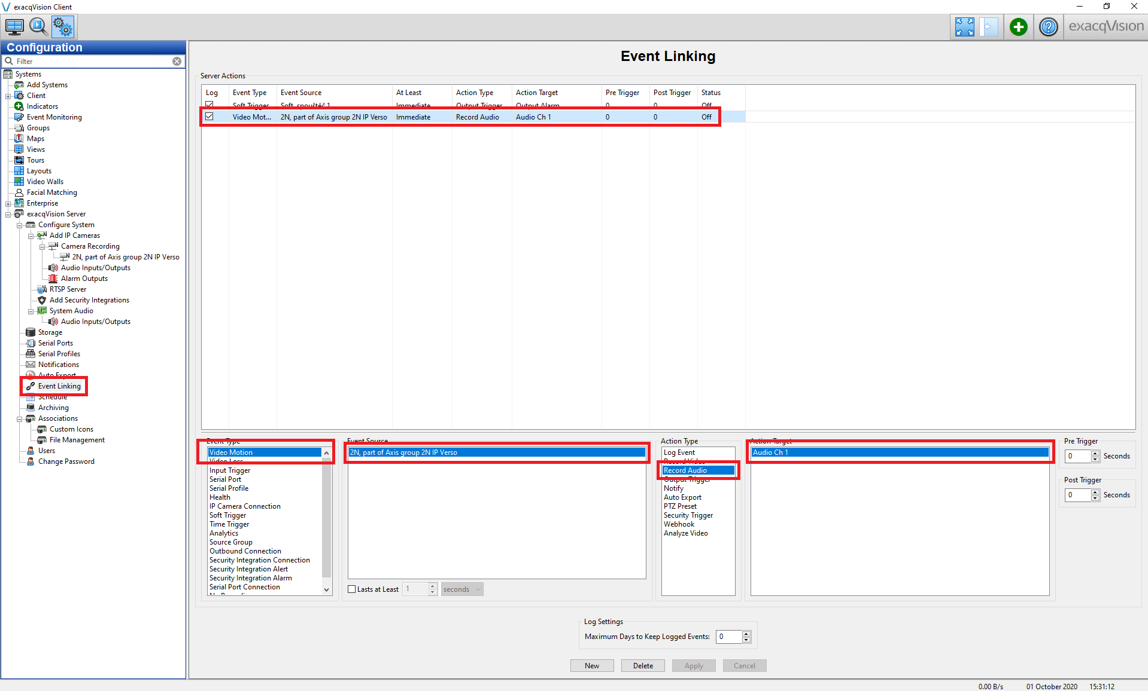This screenshot has height=691, width=1148.
Task: Select Notify in Action Type list
Action: pyautogui.click(x=673, y=488)
